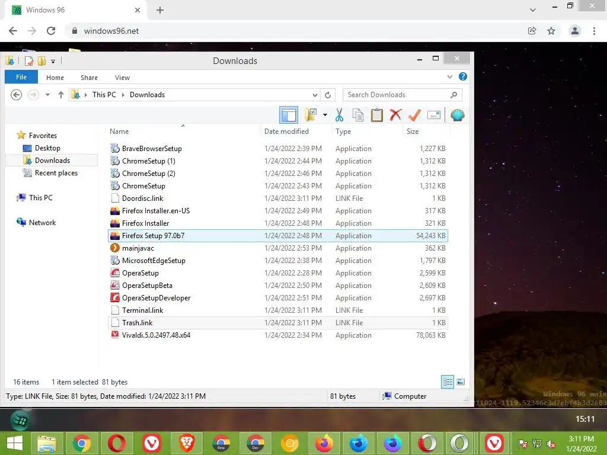Refresh the Downloads folder listing
Viewport: 607px width, 455px height.
[x=328, y=95]
